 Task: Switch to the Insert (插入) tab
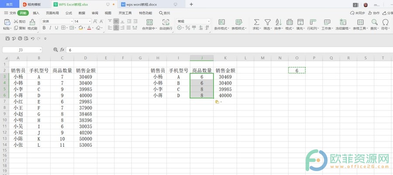[36, 13]
